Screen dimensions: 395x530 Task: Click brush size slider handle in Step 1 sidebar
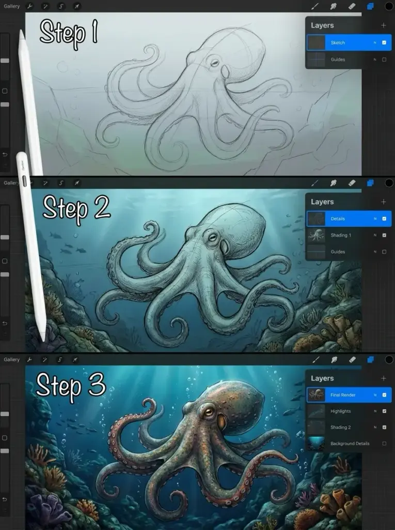coord(5,61)
